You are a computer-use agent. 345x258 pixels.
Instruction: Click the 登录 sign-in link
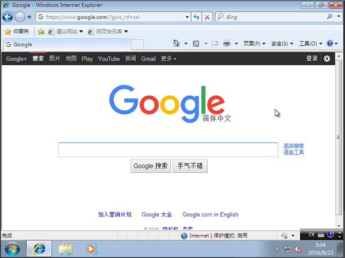[x=312, y=58]
